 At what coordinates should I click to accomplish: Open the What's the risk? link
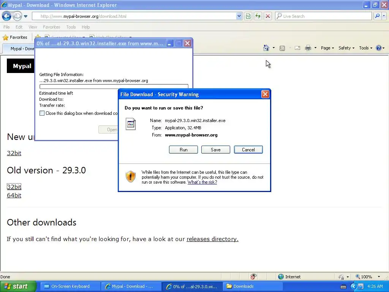click(202, 182)
